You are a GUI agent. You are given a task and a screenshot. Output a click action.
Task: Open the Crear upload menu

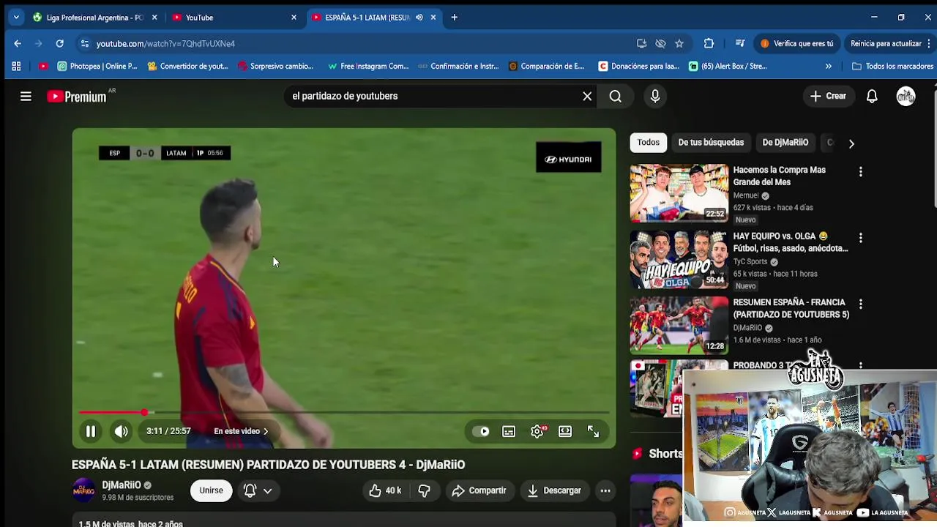[828, 96]
